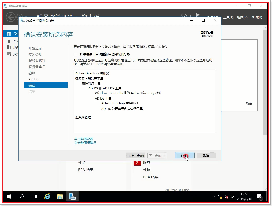Open 帮助(H) menu in Server Manager
Viewport: 272px width, 206px height.
[x=257, y=17]
